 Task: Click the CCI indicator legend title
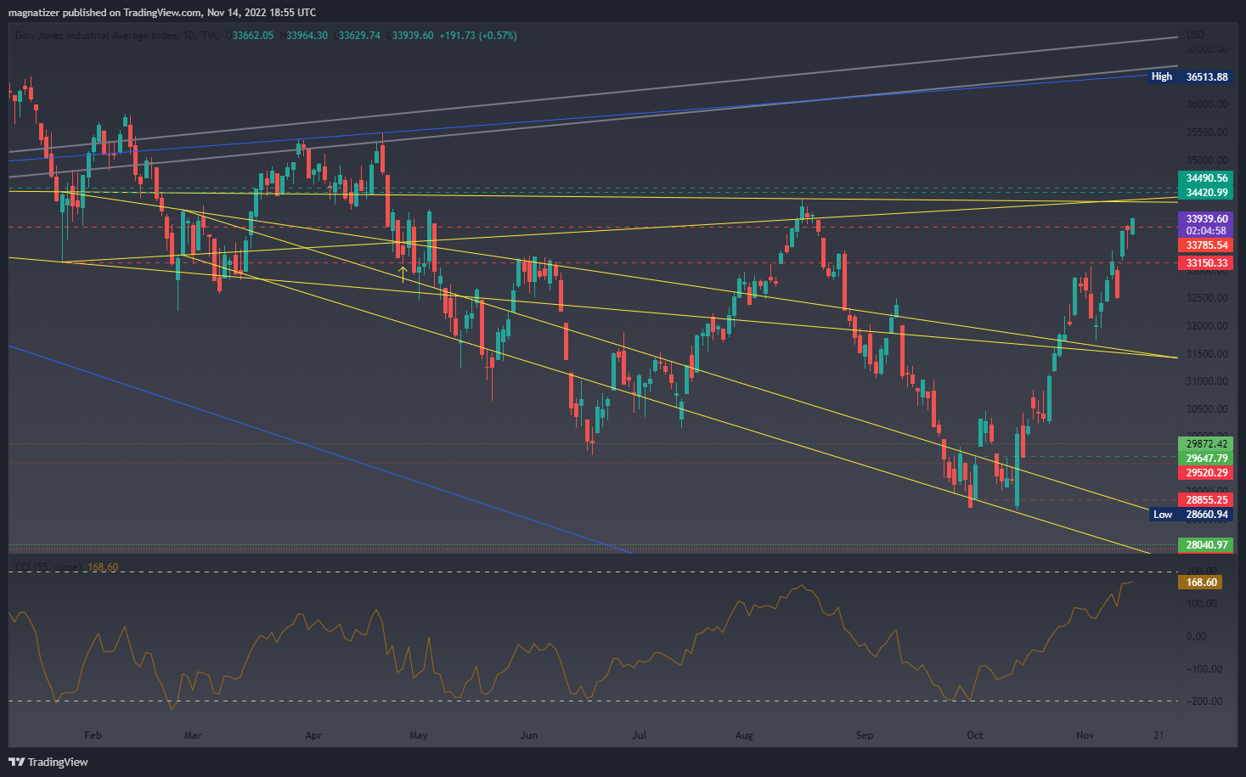point(48,567)
